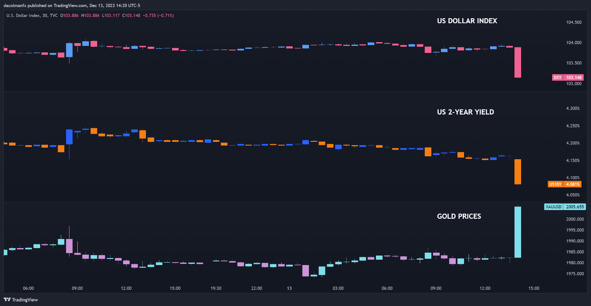The height and width of the screenshot is (306, 591).
Task: Click the 19:30 time axis label
Action: (216, 288)
